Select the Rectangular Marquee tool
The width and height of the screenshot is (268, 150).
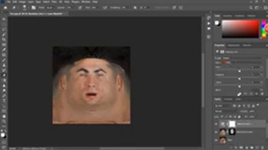4,25
